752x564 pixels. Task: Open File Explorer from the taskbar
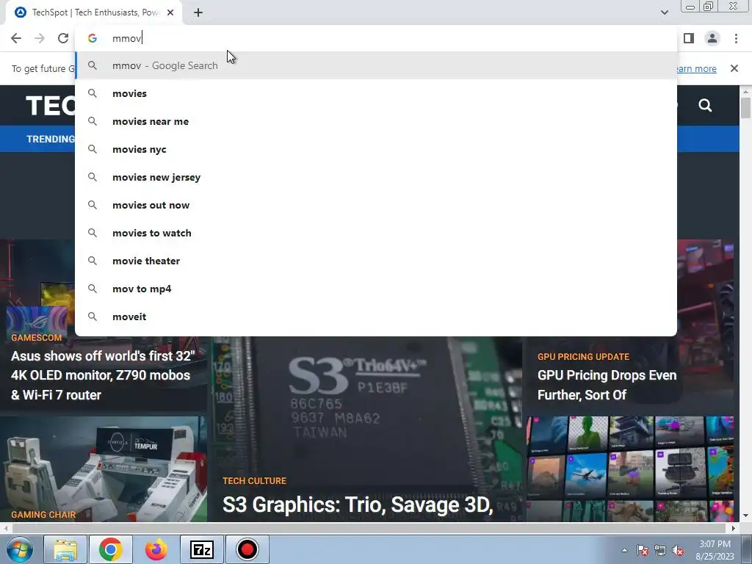point(65,549)
